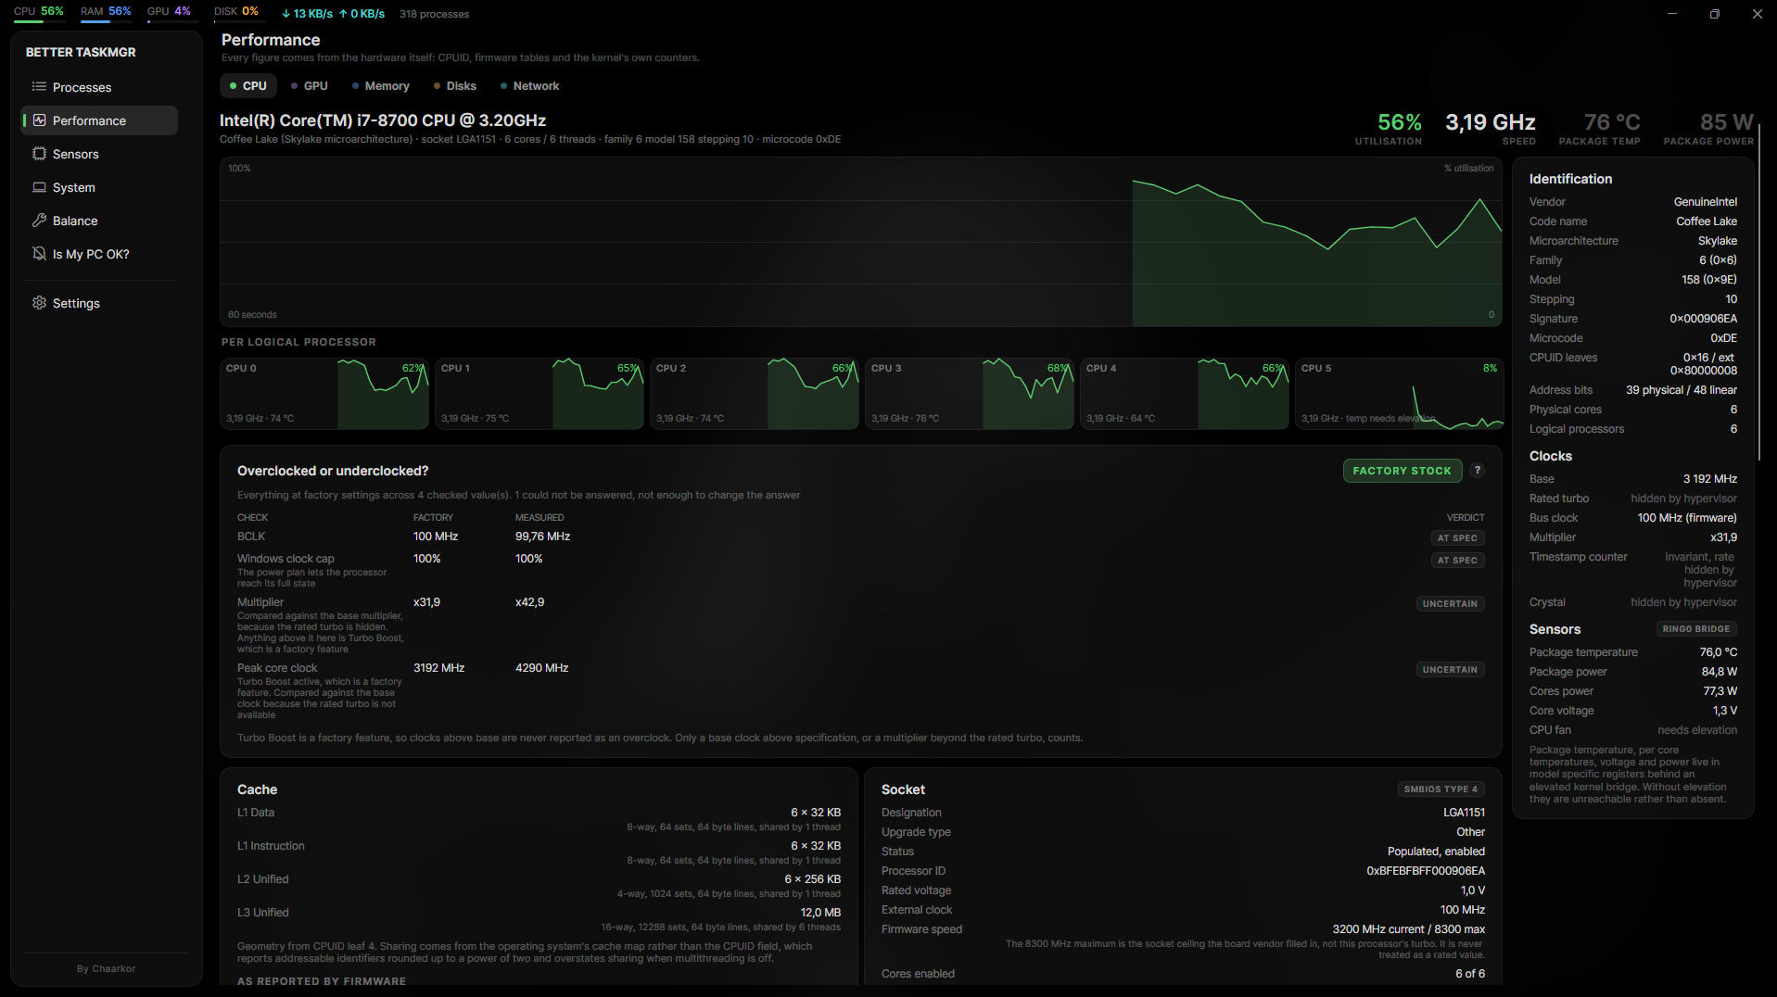
Task: Open Processes list icon in sidebar
Action: click(x=39, y=87)
